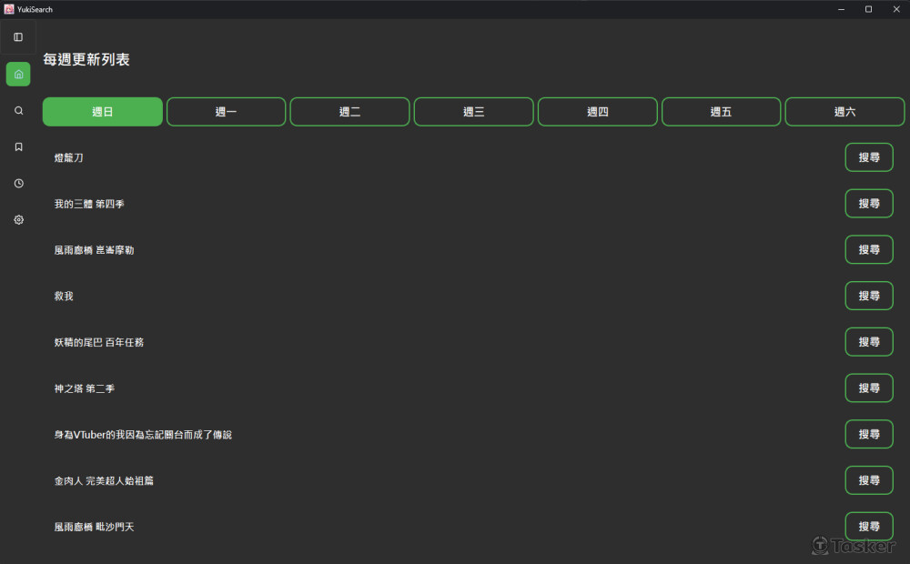This screenshot has width=910, height=564.
Task: Maximize the YukiSearch window
Action: 868,9
